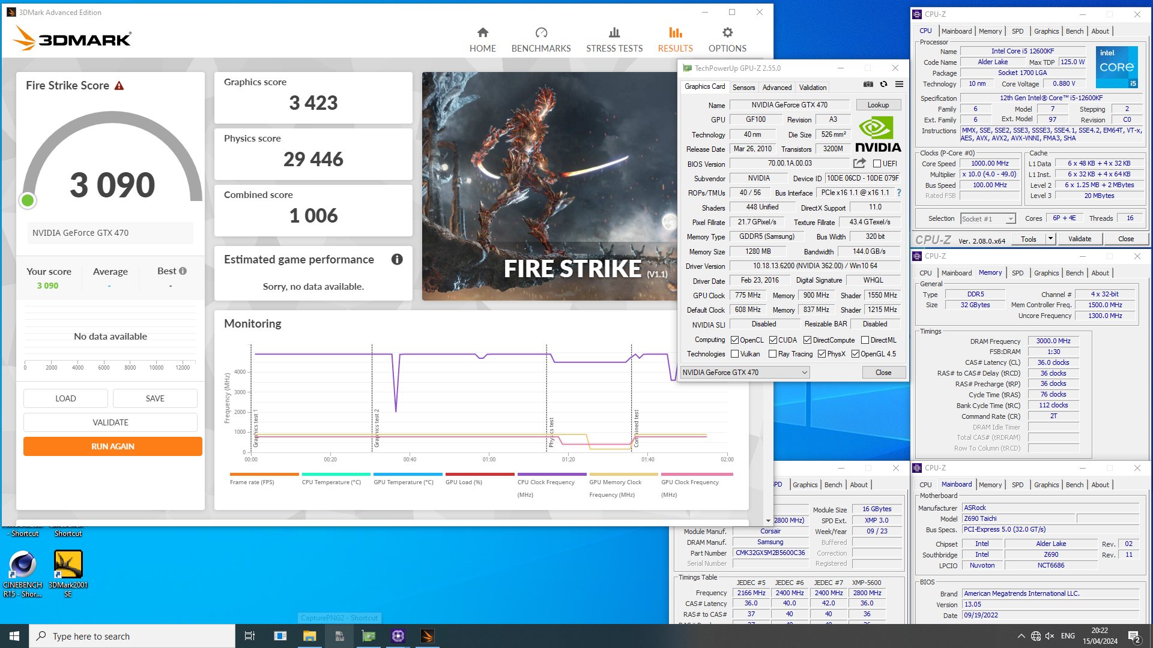Screen dimensions: 1153x648
Task: Open SPD tab in CPU-Z Memory window
Action: (x=1017, y=273)
